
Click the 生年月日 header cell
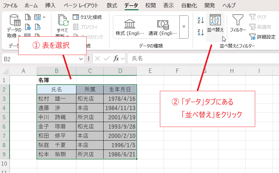[120, 89]
